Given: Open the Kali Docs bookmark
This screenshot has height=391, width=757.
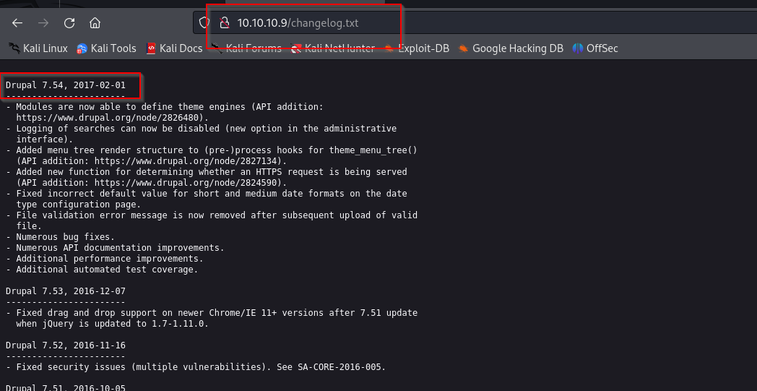Looking at the screenshot, I should pyautogui.click(x=174, y=48).
